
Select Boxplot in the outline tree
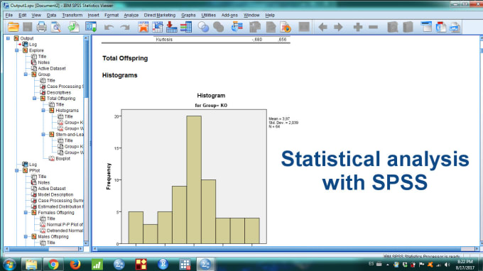[63, 159]
